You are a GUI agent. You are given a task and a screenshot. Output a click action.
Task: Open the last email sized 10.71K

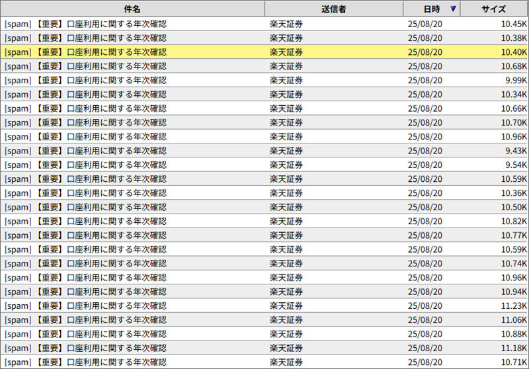click(x=264, y=362)
